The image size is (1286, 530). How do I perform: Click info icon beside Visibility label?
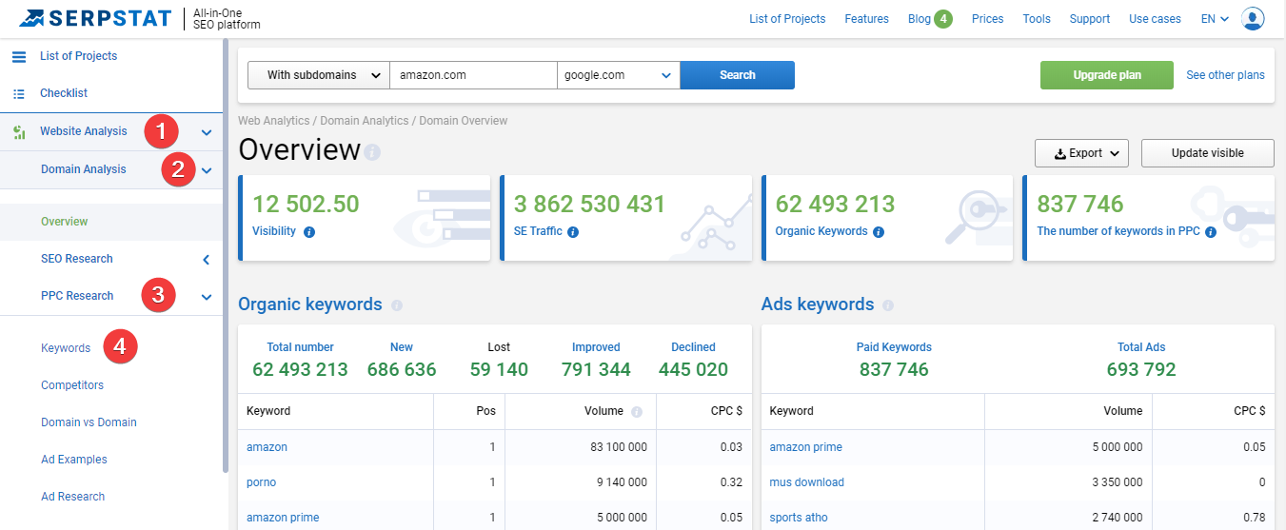(309, 231)
